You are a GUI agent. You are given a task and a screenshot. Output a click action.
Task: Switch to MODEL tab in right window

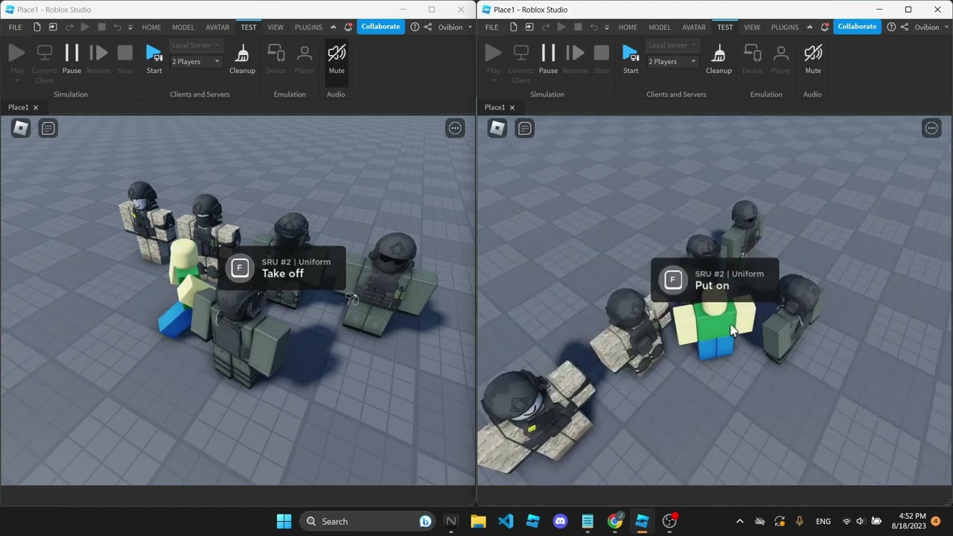click(x=660, y=28)
